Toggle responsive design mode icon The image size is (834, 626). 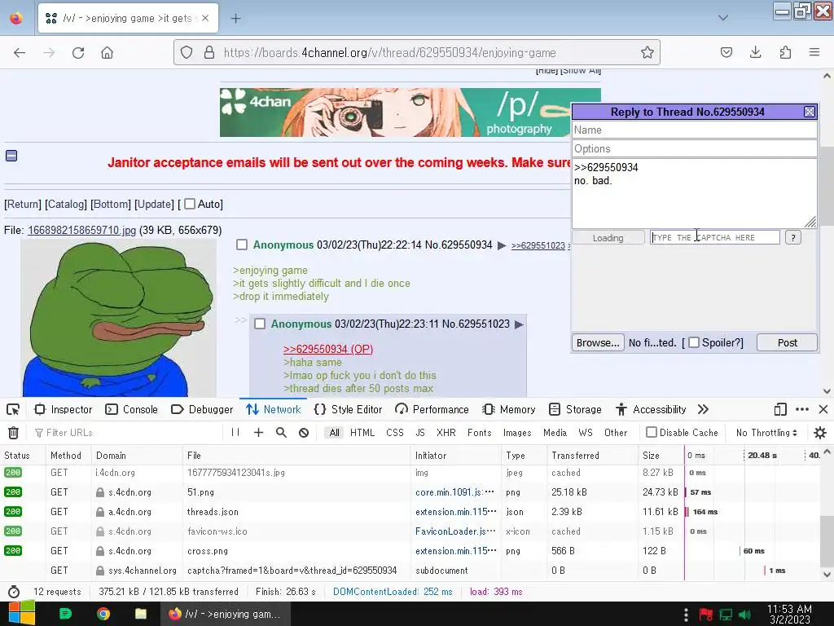(780, 409)
